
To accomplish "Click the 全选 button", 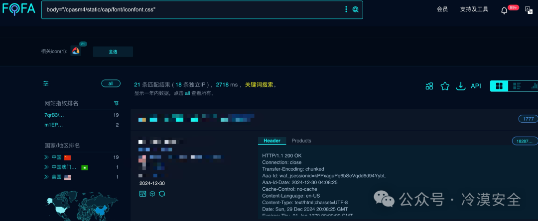I will click(113, 52).
